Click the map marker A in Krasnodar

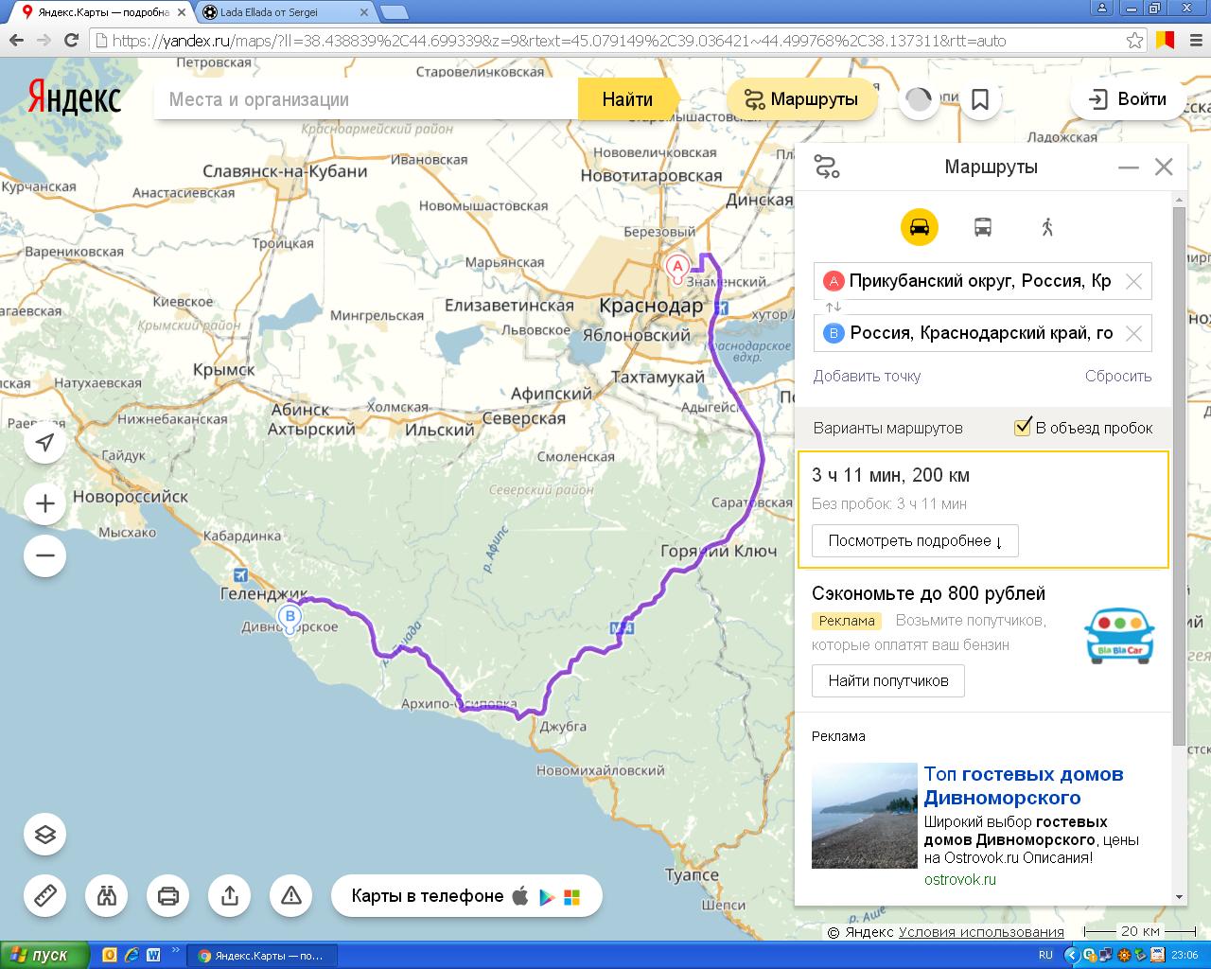pyautogui.click(x=677, y=268)
